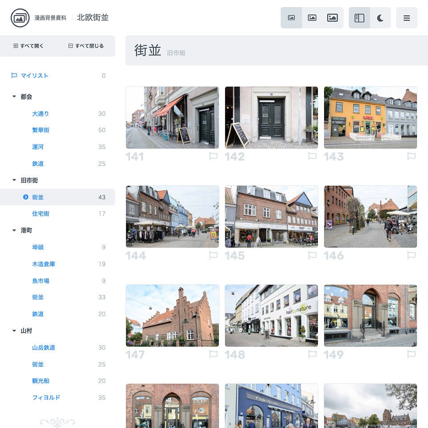Click the 北欧街並 site title
The height and width of the screenshot is (428, 428).
pos(93,18)
